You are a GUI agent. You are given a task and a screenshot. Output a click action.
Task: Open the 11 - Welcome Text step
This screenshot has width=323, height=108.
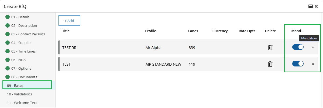22,103
